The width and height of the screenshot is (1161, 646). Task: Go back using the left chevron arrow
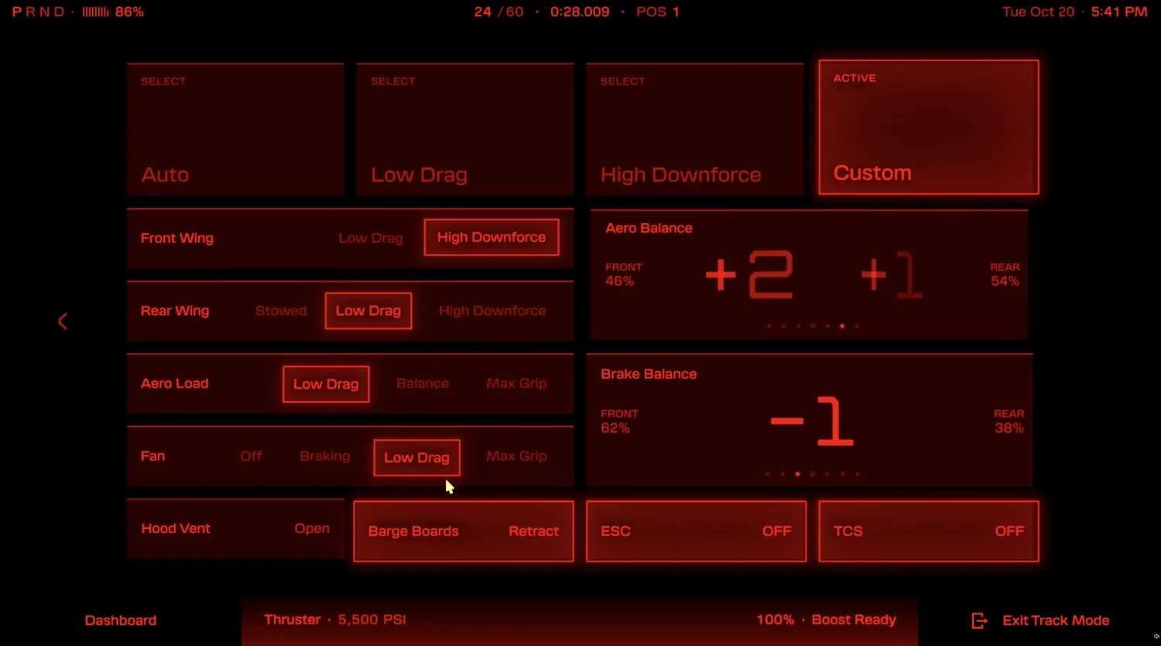[63, 321]
